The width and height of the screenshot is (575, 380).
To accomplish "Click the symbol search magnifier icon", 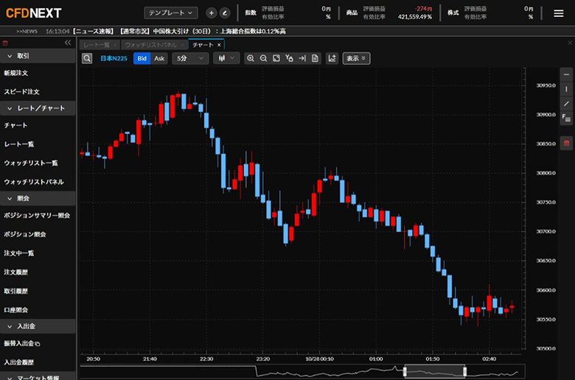I will tap(87, 58).
